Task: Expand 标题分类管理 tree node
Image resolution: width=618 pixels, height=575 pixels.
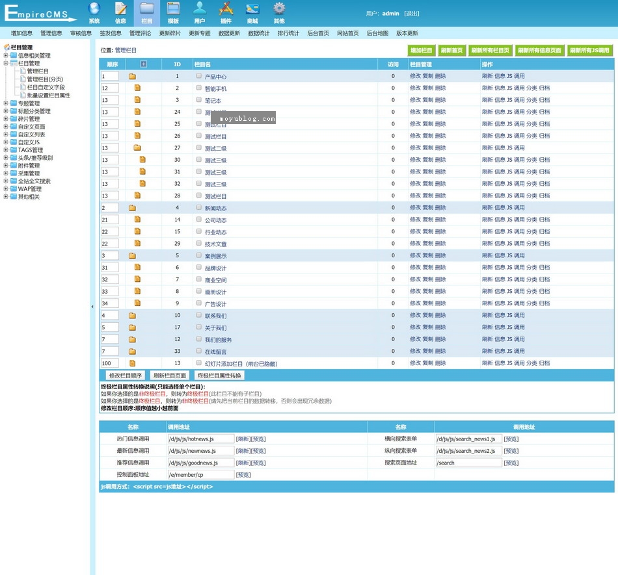Action: 6,111
